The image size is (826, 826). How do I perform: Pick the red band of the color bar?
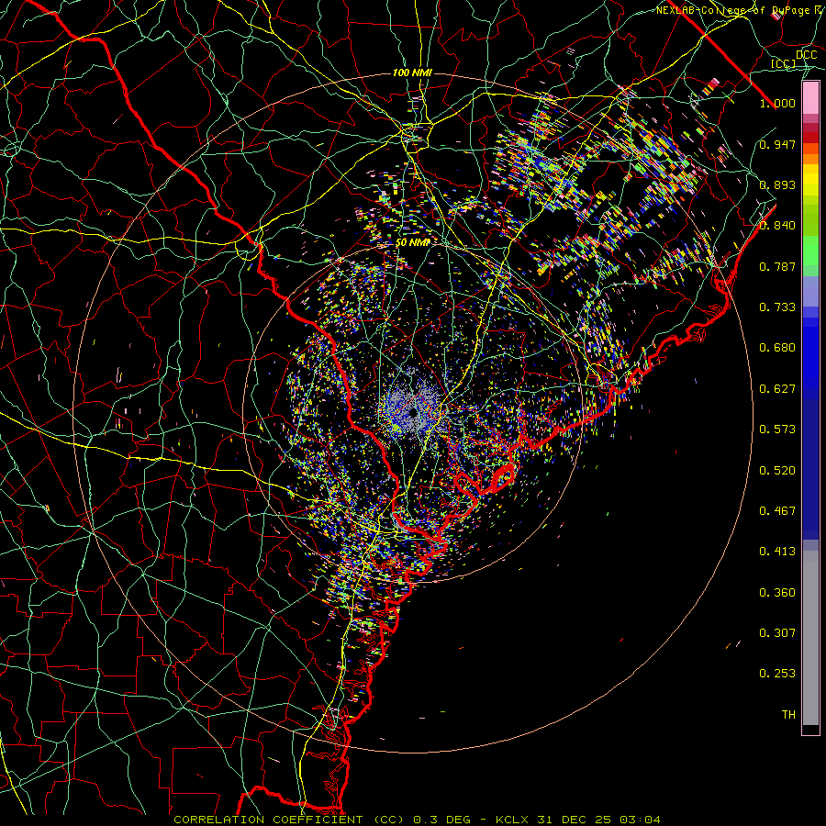pos(810,137)
